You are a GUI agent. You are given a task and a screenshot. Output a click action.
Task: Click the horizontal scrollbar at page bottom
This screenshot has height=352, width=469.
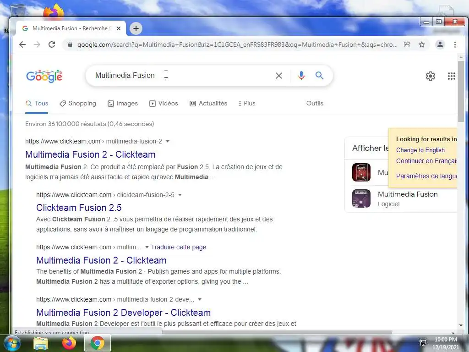277,332
